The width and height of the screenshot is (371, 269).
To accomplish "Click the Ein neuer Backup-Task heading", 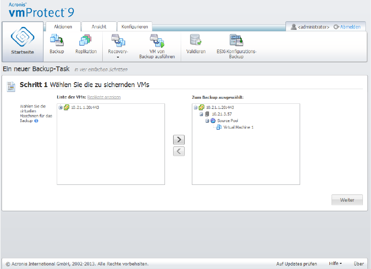I will point(36,69).
